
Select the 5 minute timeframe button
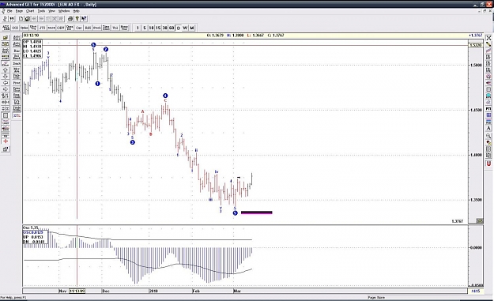tap(145, 28)
